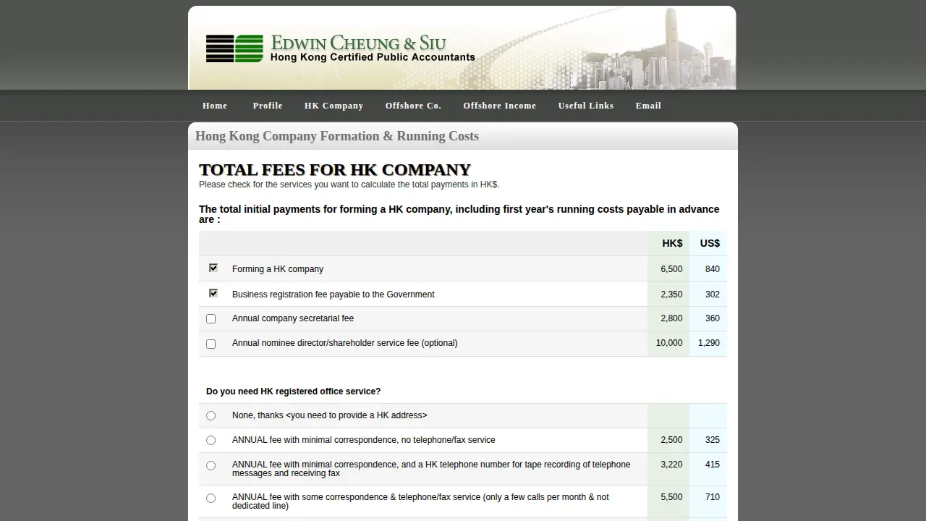Choose minimal correspondence, no telephone/fax option

(211, 440)
